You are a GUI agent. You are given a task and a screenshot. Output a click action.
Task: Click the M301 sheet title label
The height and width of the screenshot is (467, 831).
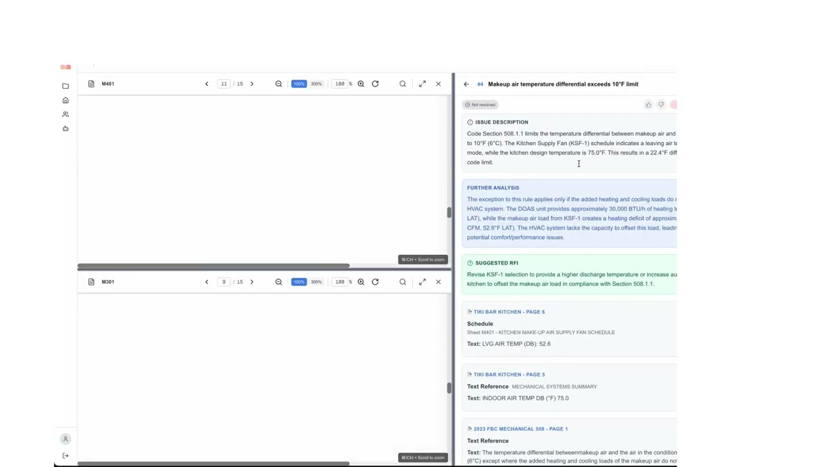[108, 281]
